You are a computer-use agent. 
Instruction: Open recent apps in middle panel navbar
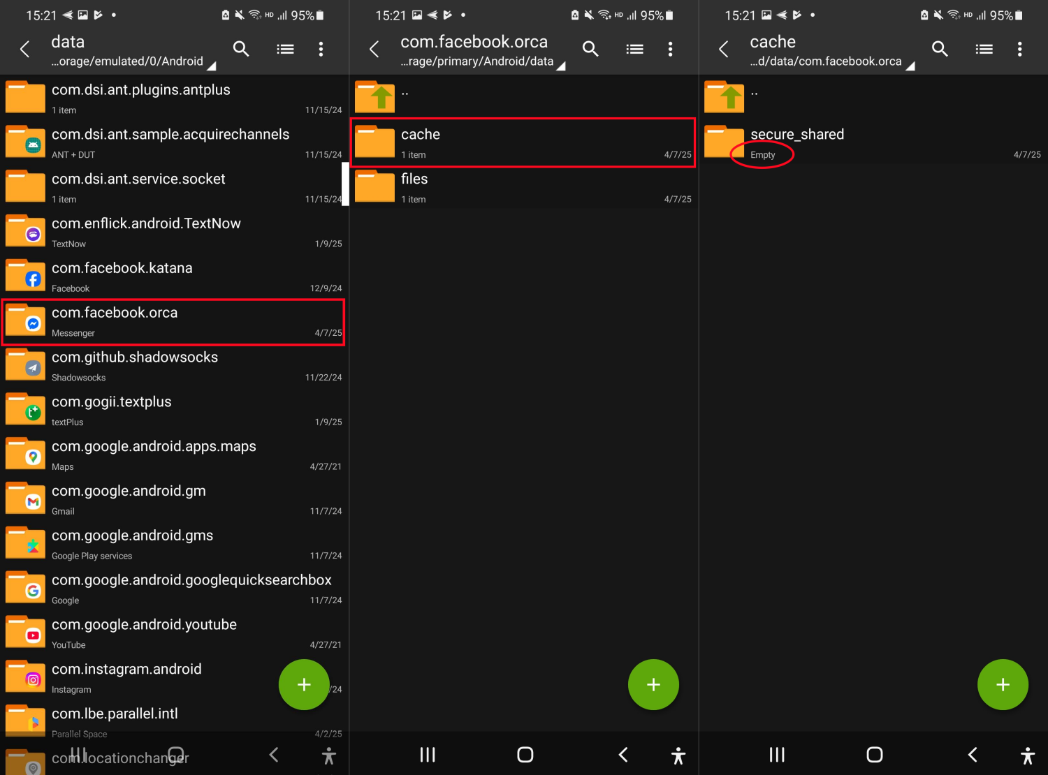click(x=428, y=754)
